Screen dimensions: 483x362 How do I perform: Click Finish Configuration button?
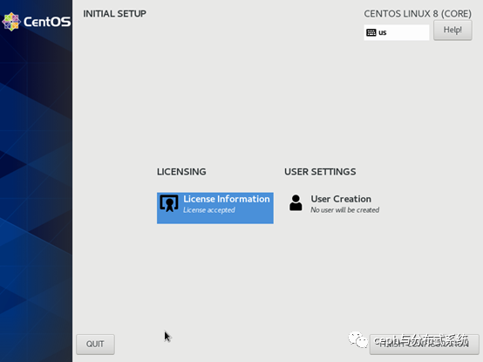tap(425, 344)
